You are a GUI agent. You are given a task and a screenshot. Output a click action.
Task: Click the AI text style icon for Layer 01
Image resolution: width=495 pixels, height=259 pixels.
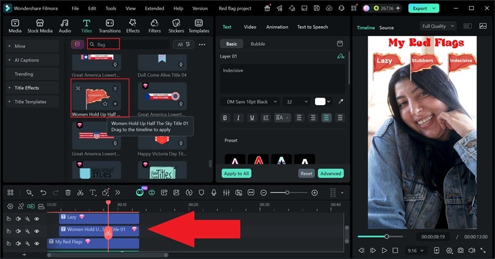click(341, 56)
